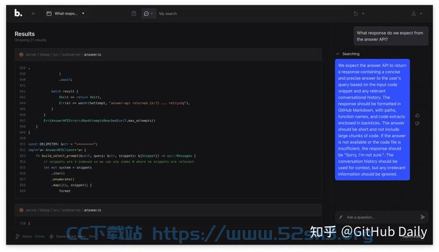Open second answer.rs result file path

63,210
